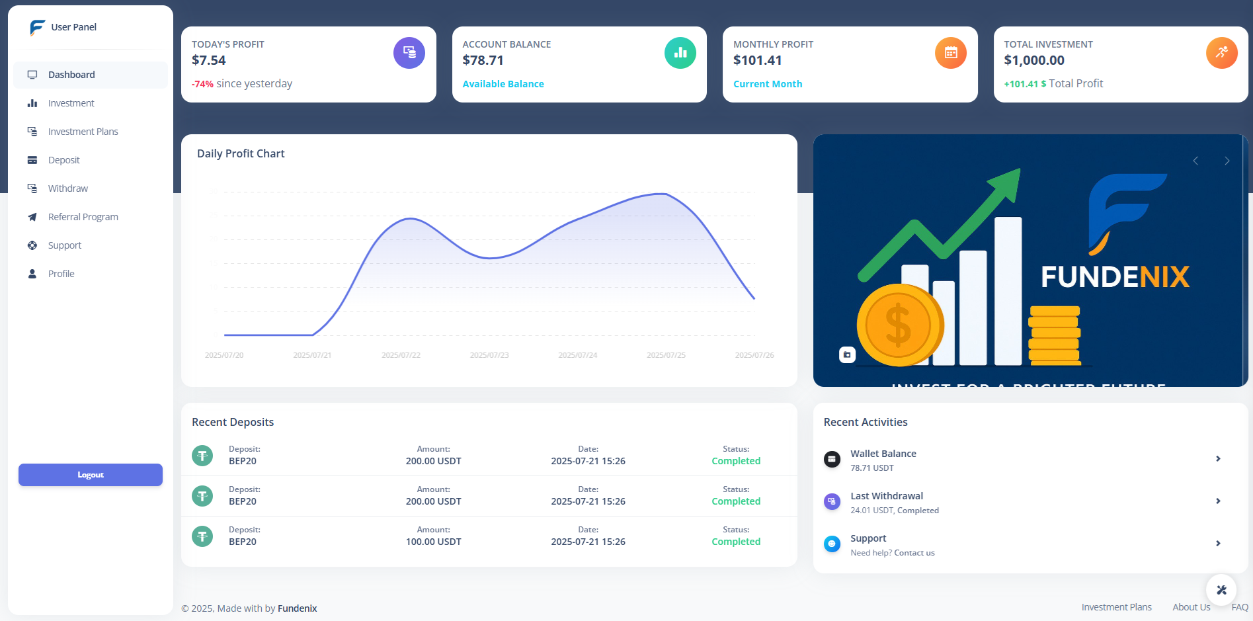The image size is (1253, 621).
Task: Click the camera icon on the banner
Action: point(847,354)
